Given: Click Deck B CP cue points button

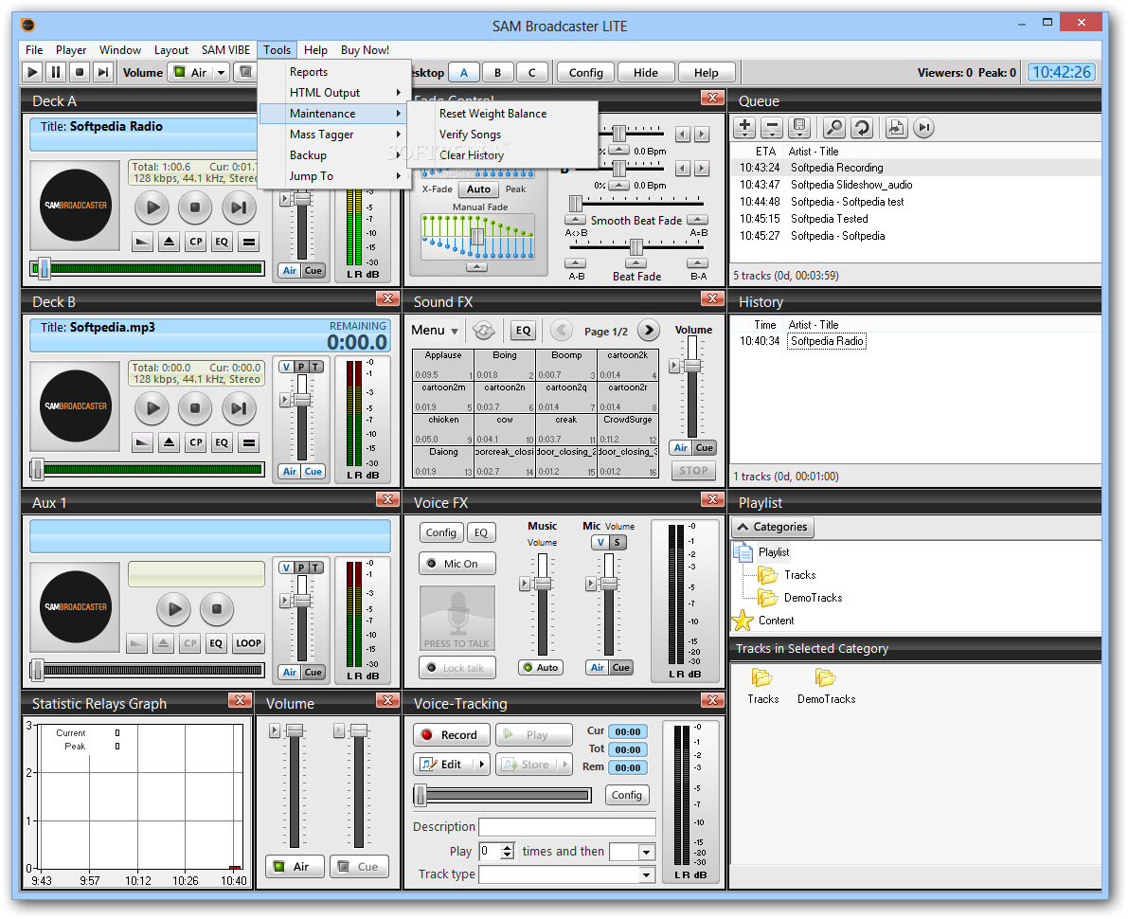Looking at the screenshot, I should click(196, 442).
